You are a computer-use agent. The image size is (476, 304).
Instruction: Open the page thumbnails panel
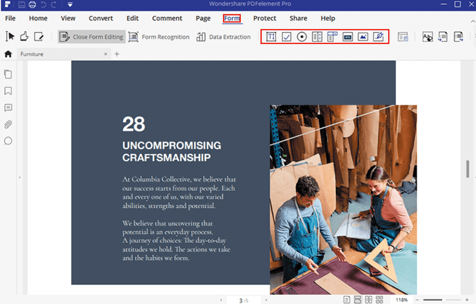click(x=8, y=74)
